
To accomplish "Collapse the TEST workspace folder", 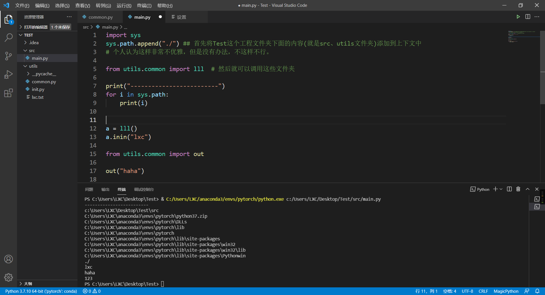I will click(x=47, y=35).
